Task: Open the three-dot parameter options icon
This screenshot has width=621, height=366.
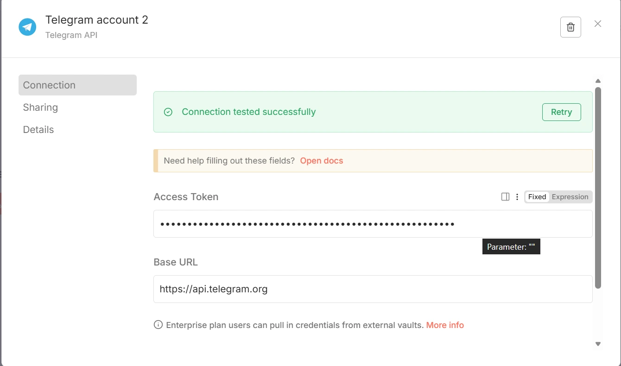Action: tap(517, 196)
